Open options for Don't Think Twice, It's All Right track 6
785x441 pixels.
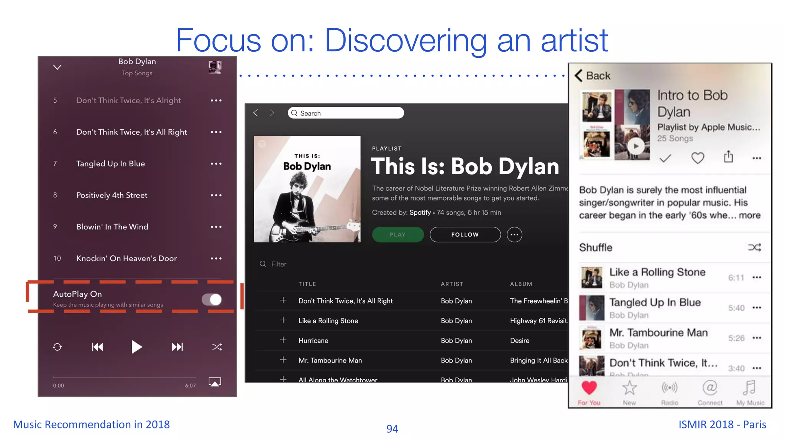[216, 132]
